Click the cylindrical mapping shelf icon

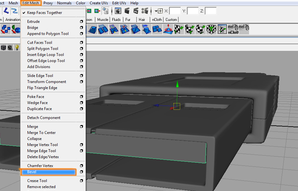(x=190, y=29)
